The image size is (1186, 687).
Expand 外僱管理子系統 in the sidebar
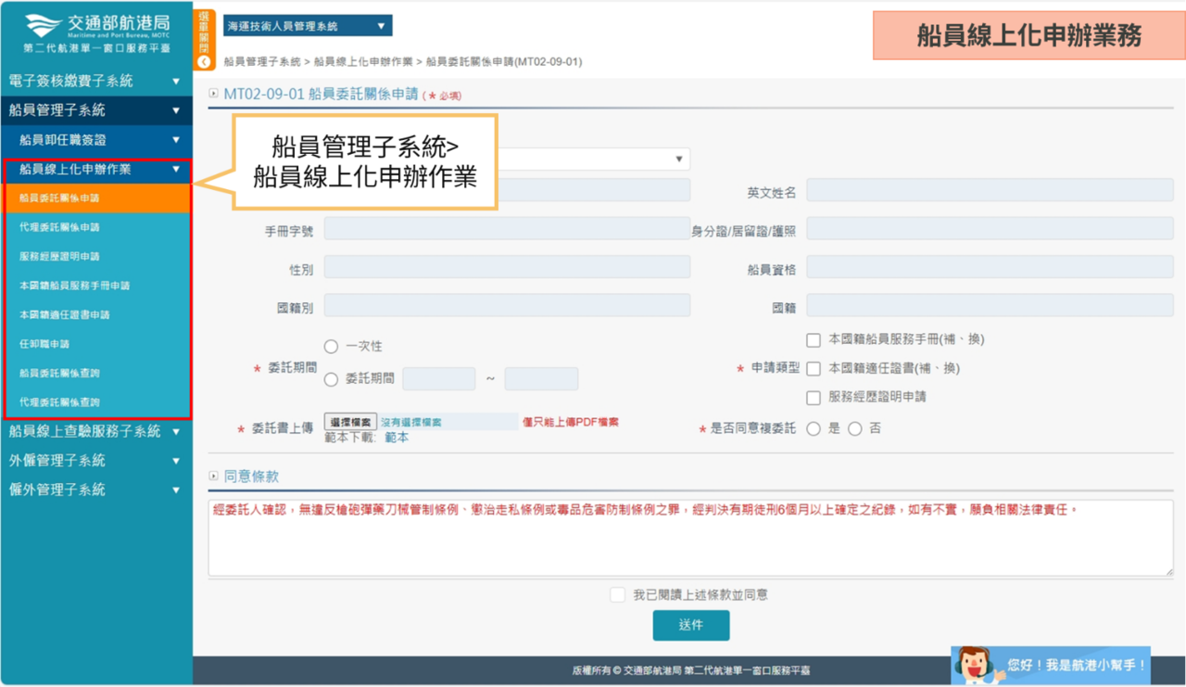(x=95, y=461)
